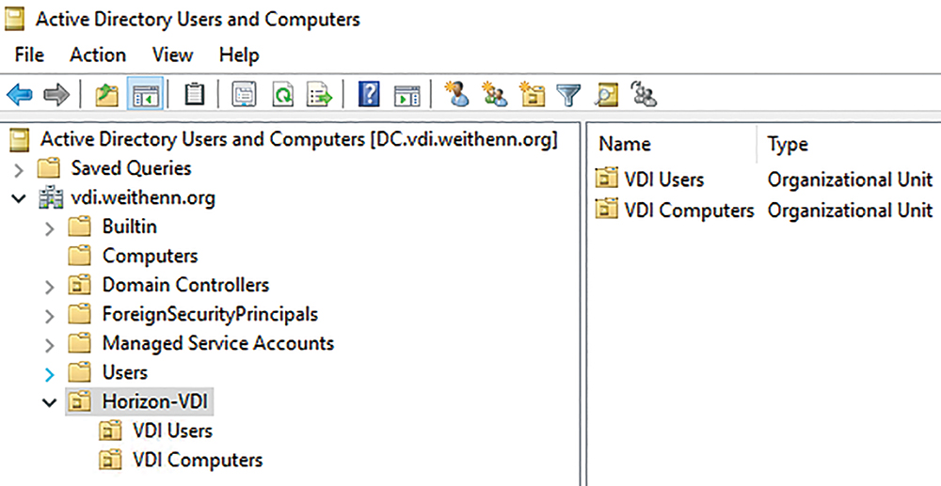Click the Export List toolbar icon
The height and width of the screenshot is (486, 941).
pyautogui.click(x=319, y=95)
